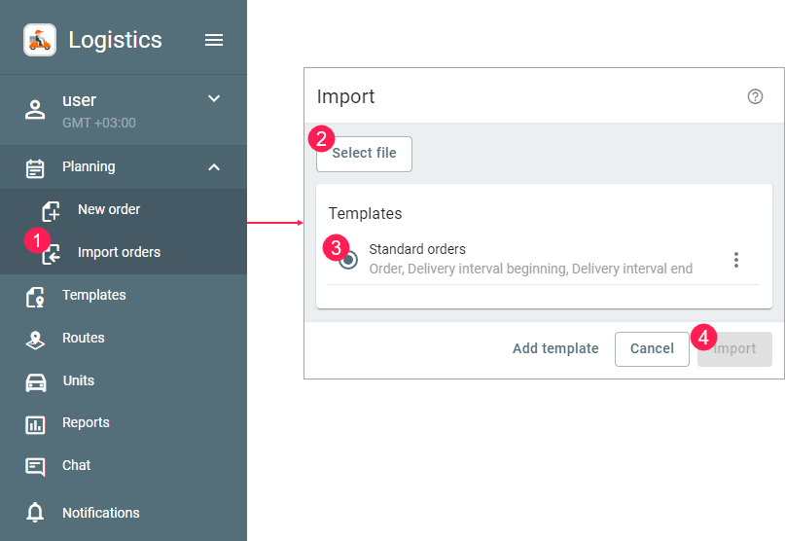Click the Logistics scooter logo icon

point(40,40)
